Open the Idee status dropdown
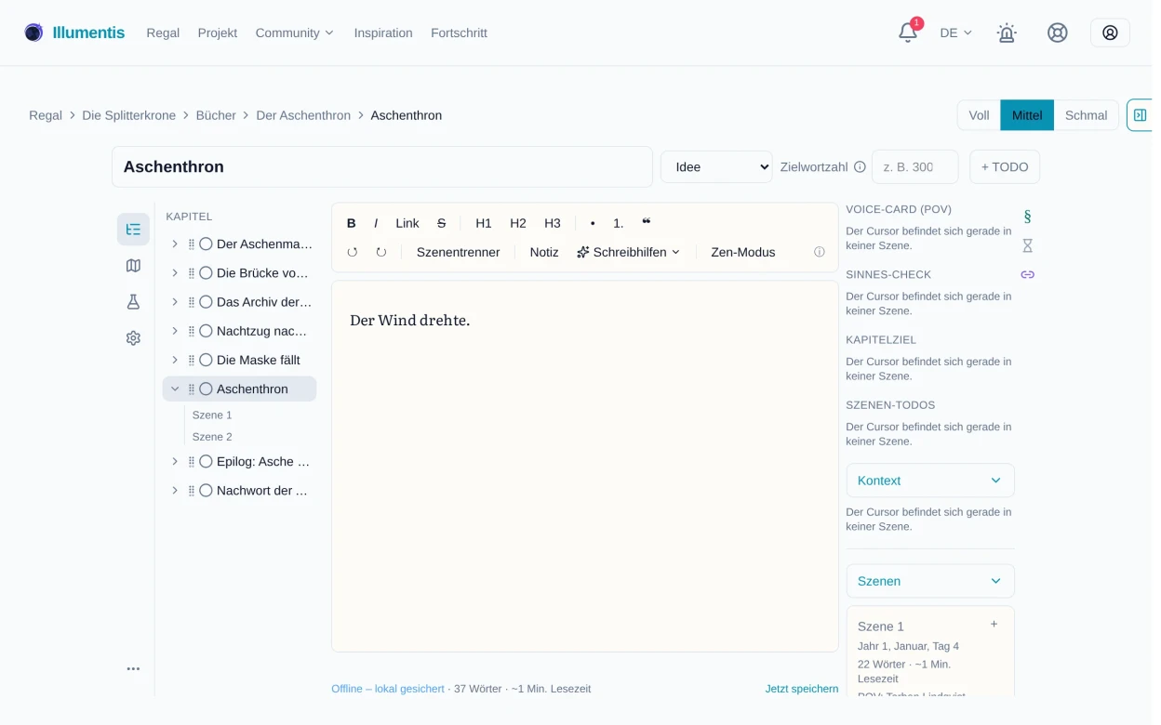 point(716,167)
